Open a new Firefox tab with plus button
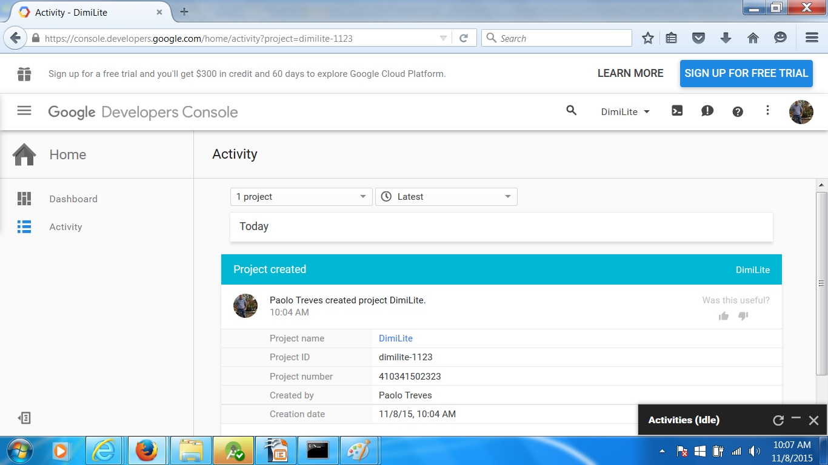828x465 pixels. coord(184,12)
